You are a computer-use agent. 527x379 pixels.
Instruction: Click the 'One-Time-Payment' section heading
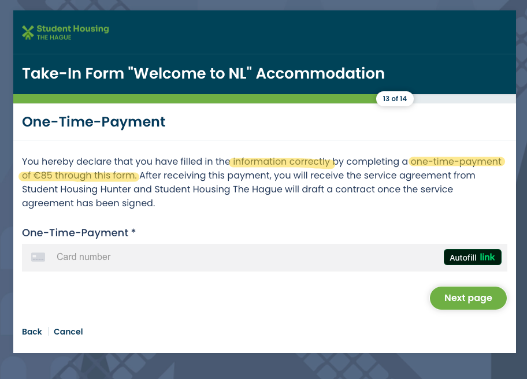click(x=94, y=122)
